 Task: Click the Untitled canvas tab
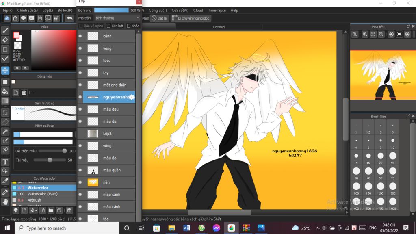pos(219,27)
